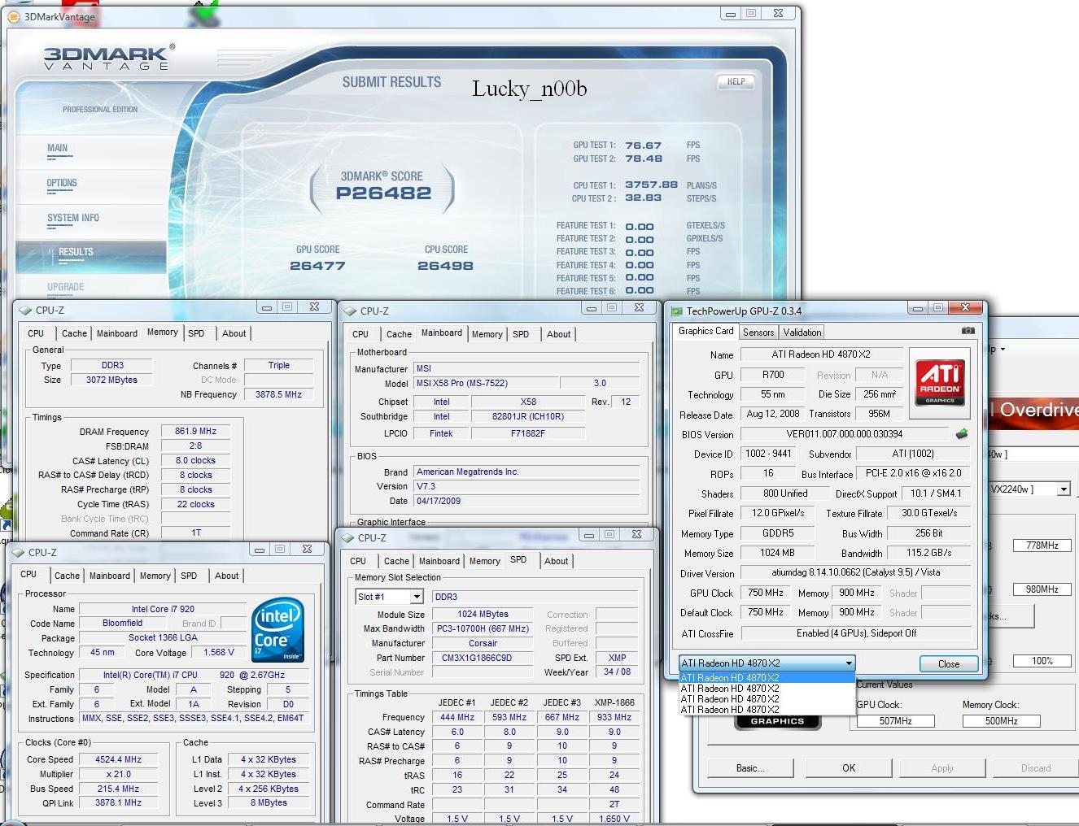Click the CPU TEST 1 value 3757.88
This screenshot has height=826, width=1079.
[651, 185]
